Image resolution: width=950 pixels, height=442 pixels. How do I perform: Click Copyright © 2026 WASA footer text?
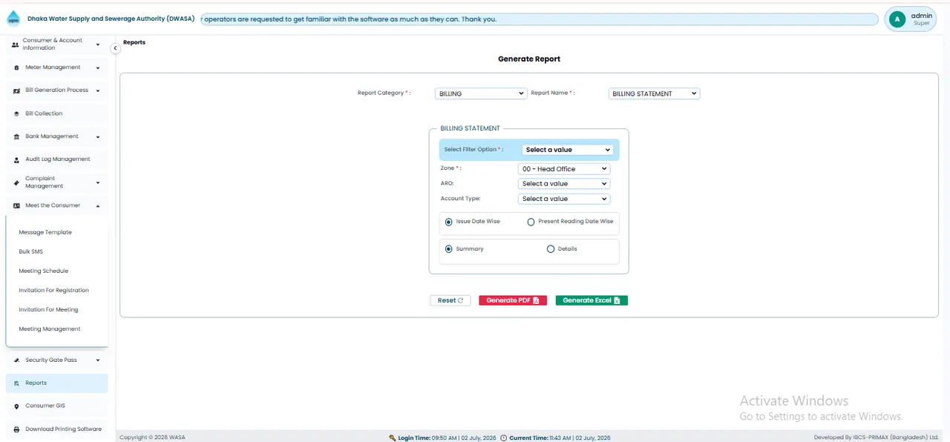coord(152,438)
